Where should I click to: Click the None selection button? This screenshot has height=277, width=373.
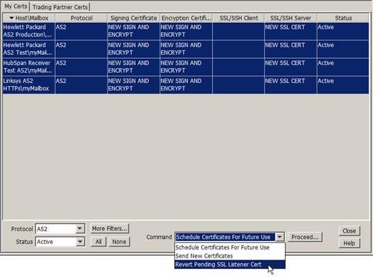coord(119,242)
